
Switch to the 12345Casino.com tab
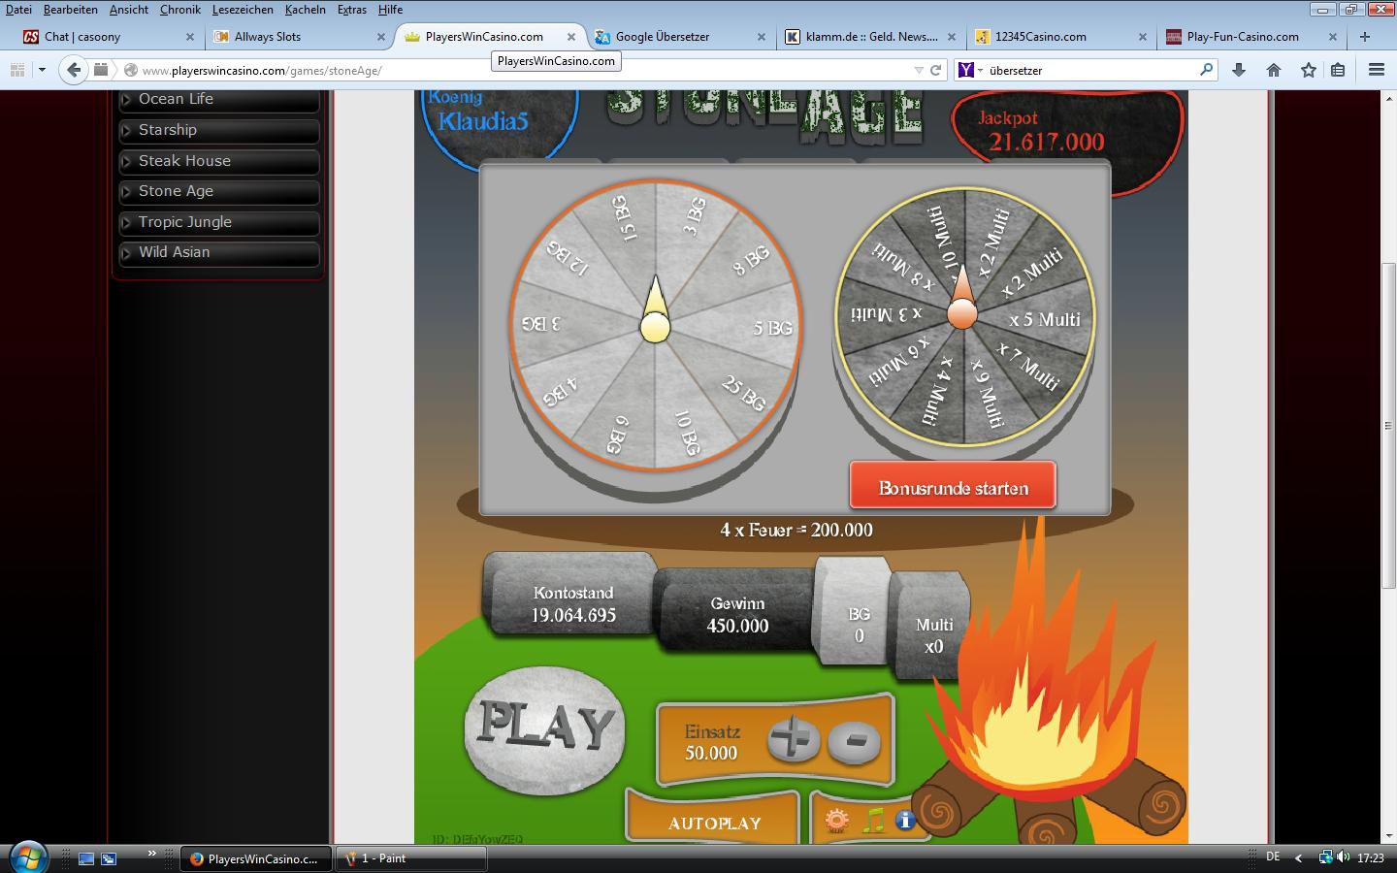pyautogui.click(x=1060, y=37)
